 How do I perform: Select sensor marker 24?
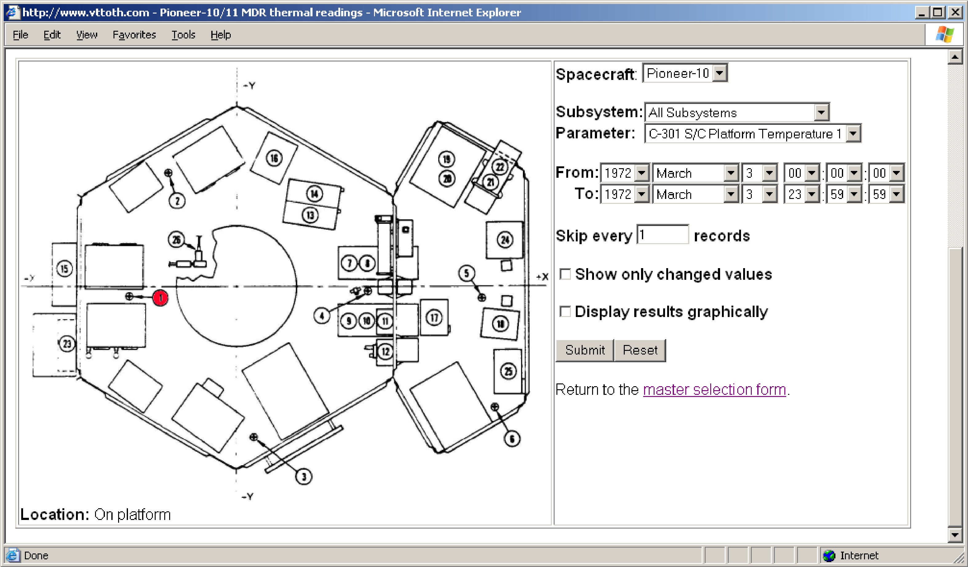(x=505, y=240)
